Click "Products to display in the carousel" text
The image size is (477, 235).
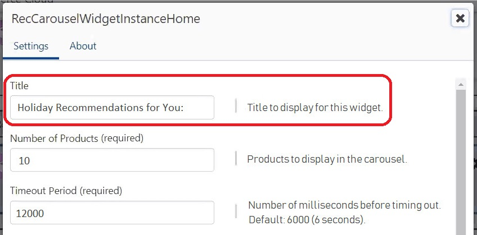click(327, 159)
